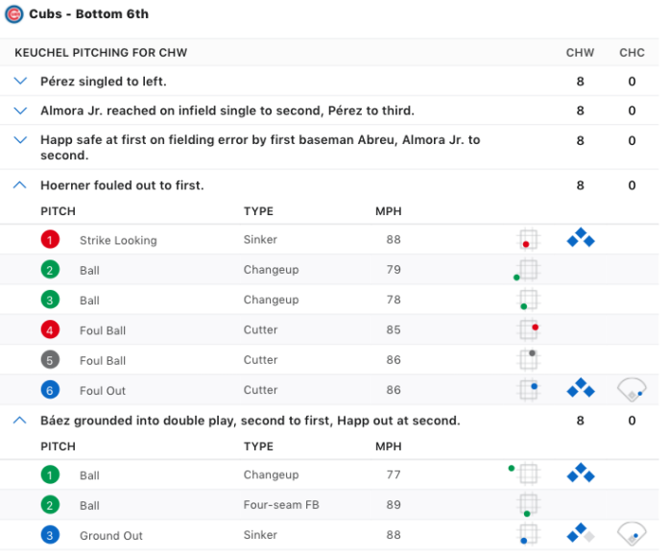Click bases-loaded diamond icon on Strike Looking row
The height and width of the screenshot is (557, 669).
580,239
